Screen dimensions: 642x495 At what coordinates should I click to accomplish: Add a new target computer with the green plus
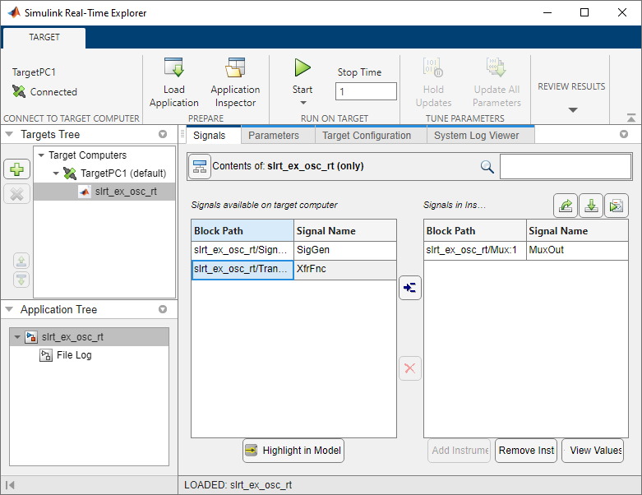(x=16, y=169)
